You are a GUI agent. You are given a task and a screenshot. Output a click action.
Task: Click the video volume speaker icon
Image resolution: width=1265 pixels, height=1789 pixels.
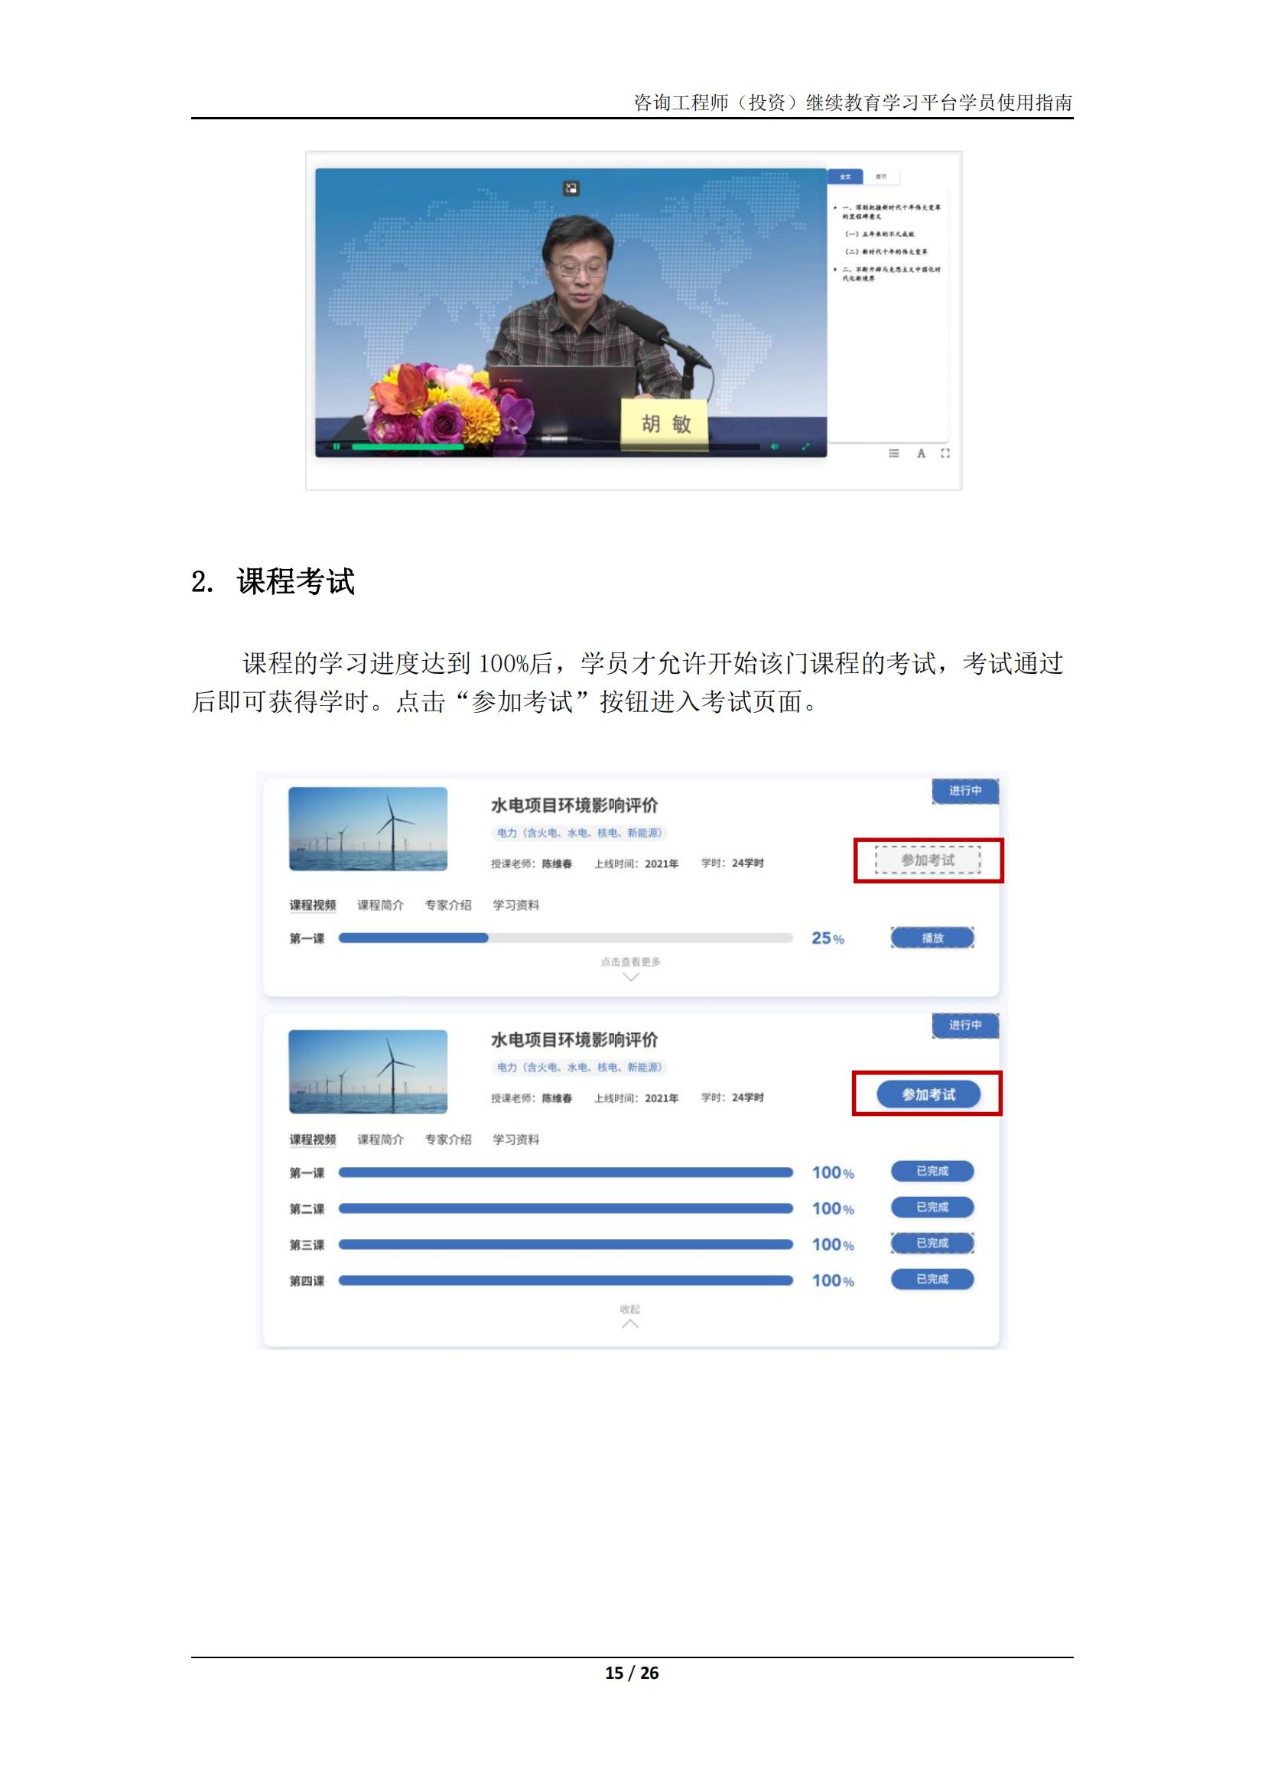click(x=773, y=447)
